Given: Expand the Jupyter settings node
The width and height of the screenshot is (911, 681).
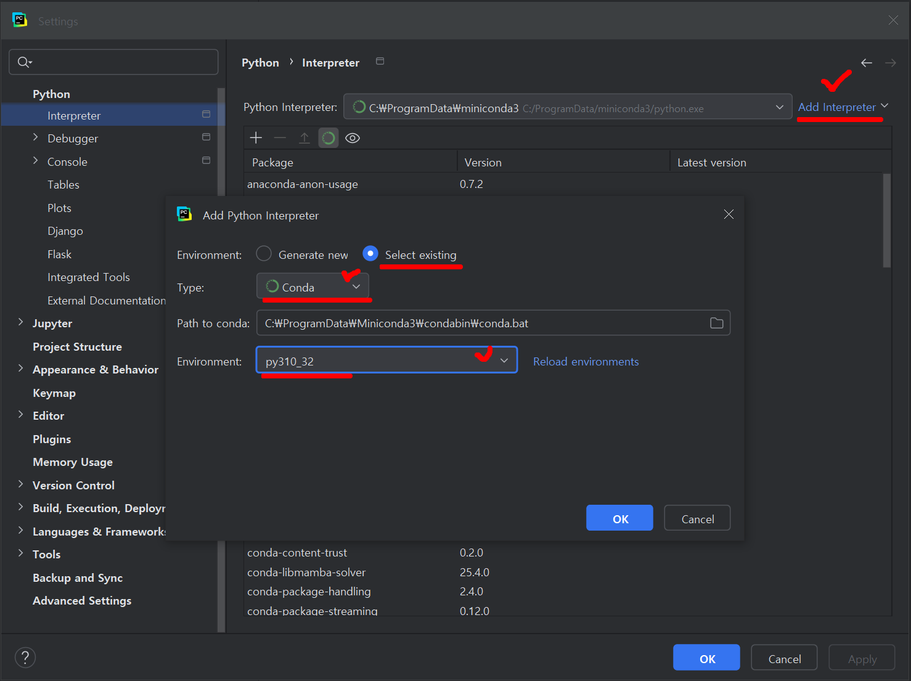Looking at the screenshot, I should coord(20,322).
